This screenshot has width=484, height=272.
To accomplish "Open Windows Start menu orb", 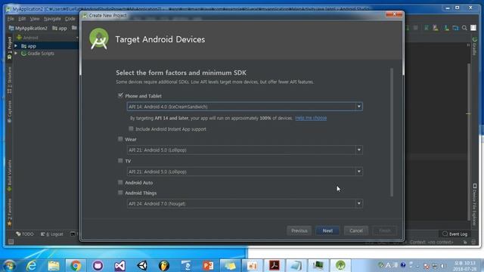I will point(9,265).
